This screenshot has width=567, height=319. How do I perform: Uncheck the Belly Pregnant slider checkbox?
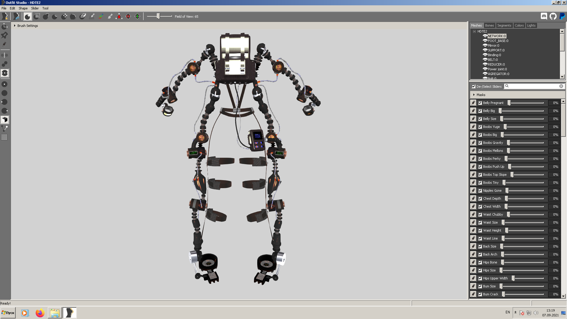(480, 103)
